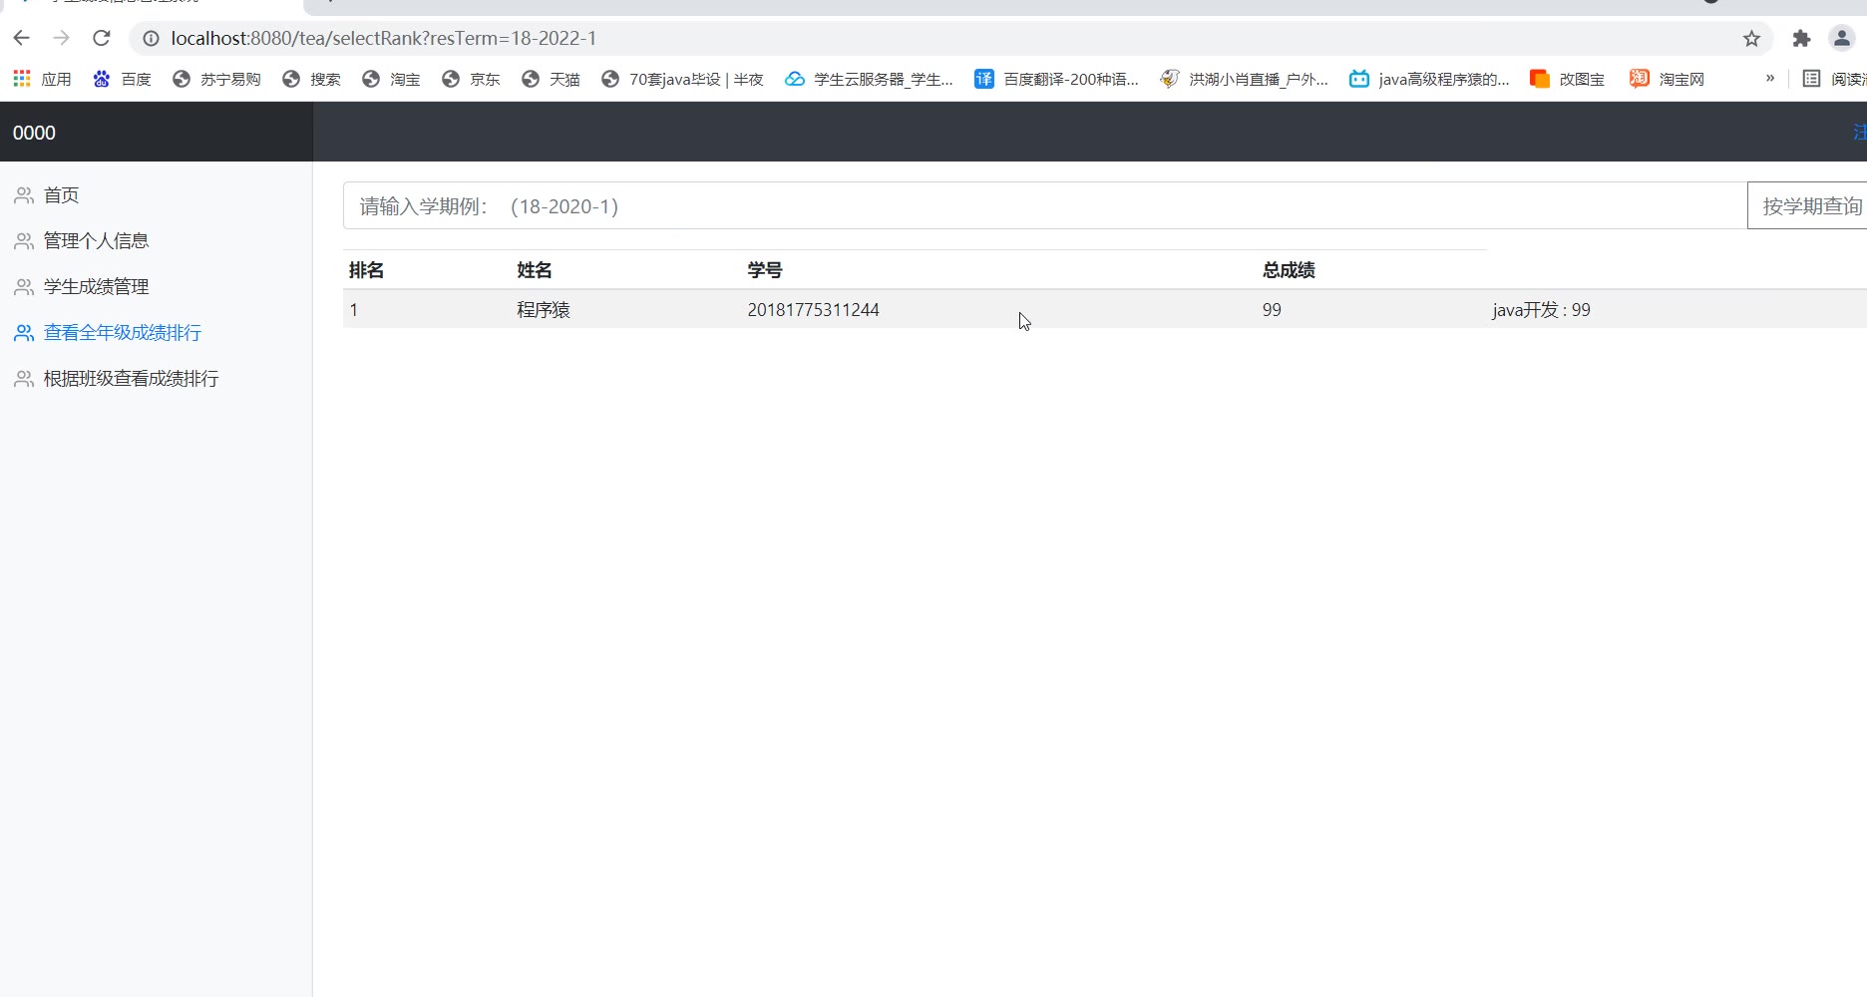Click the rank cell showing 1
Image resolution: width=1867 pixels, height=997 pixels.
pos(354,310)
